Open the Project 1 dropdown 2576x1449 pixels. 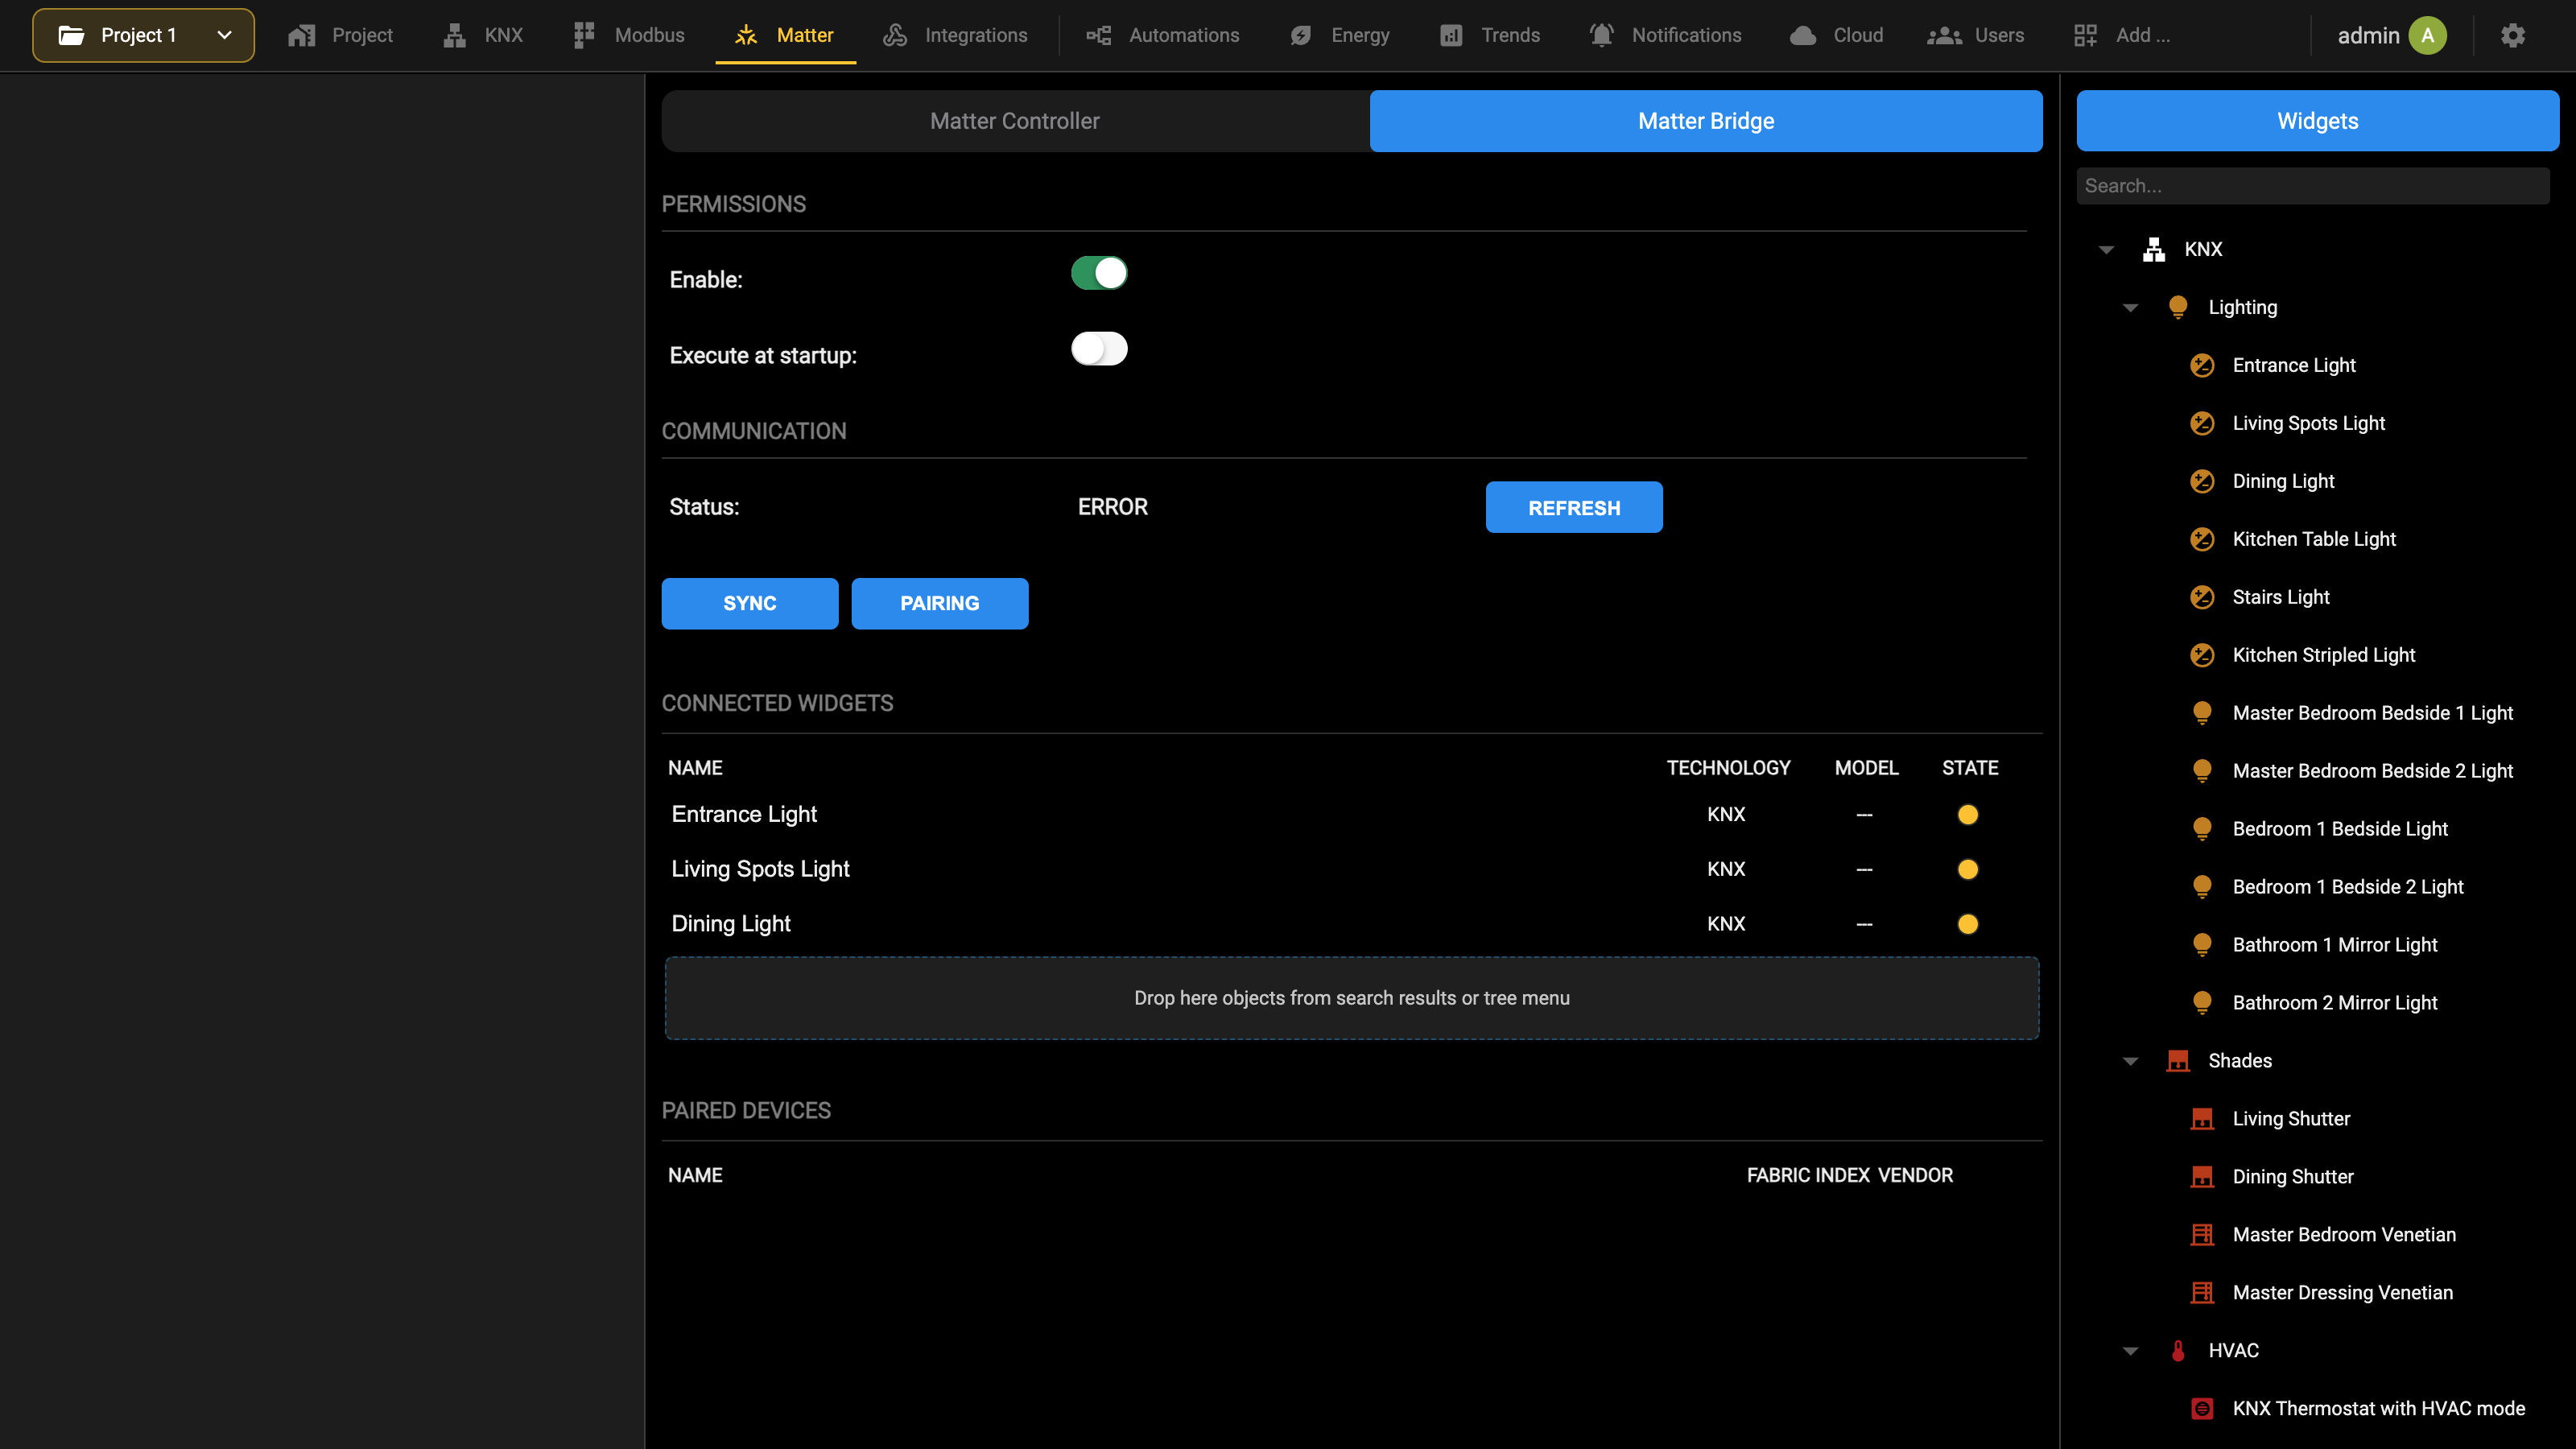point(143,35)
